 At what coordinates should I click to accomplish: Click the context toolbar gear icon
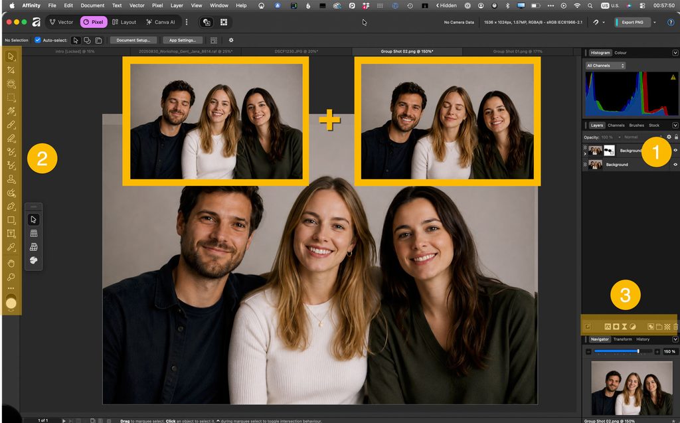coord(231,40)
